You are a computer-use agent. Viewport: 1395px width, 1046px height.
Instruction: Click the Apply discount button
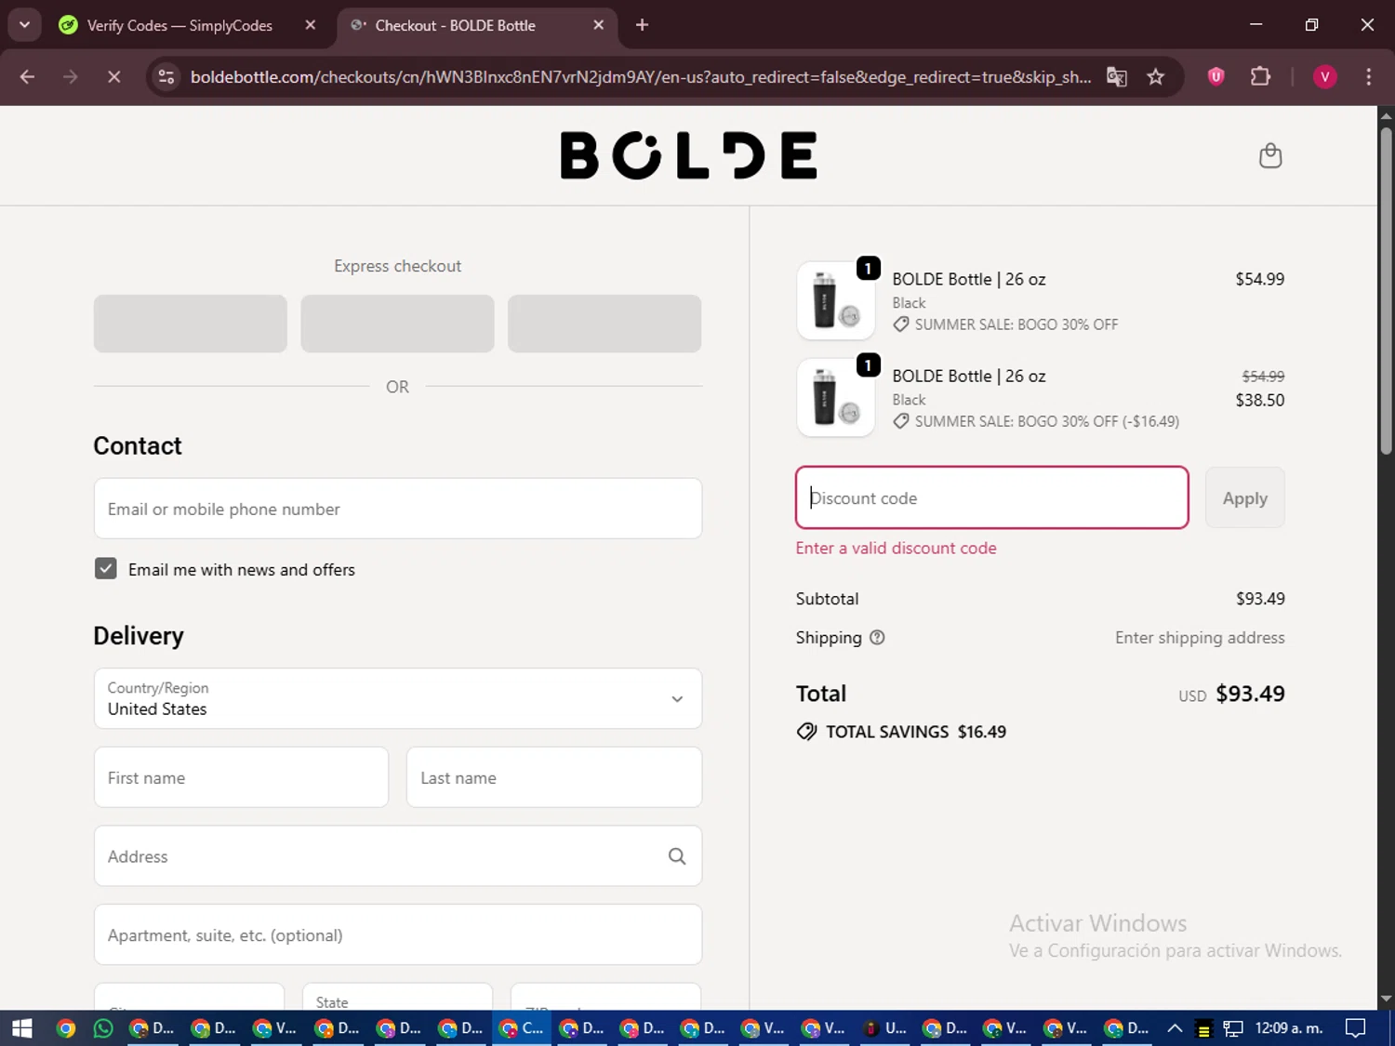[x=1244, y=498]
